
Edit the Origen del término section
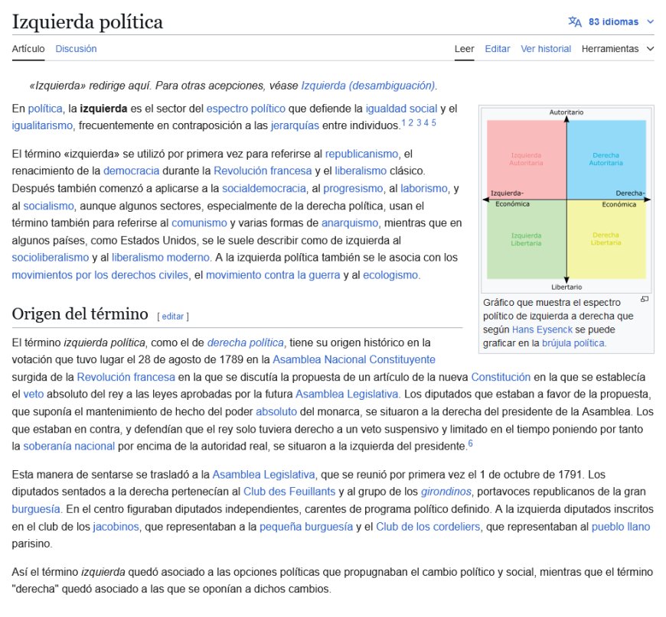(x=172, y=316)
